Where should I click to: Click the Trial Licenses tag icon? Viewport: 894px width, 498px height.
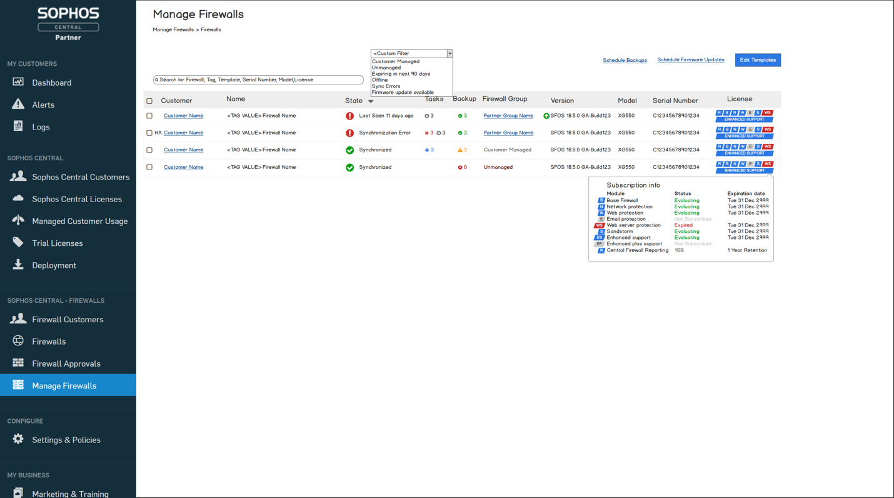(x=18, y=243)
